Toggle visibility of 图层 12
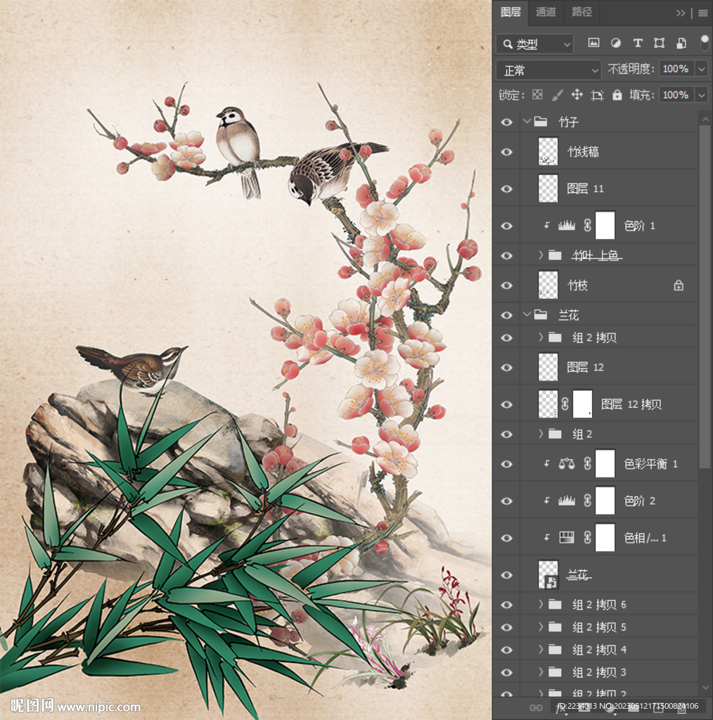The width and height of the screenshot is (713, 720). coord(506,367)
